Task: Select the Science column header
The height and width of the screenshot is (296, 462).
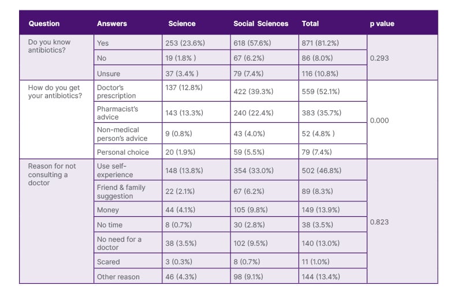Action: pyautogui.click(x=182, y=24)
